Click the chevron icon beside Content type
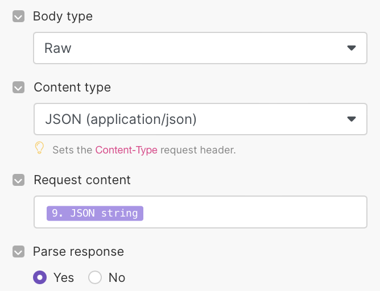 [19, 88]
